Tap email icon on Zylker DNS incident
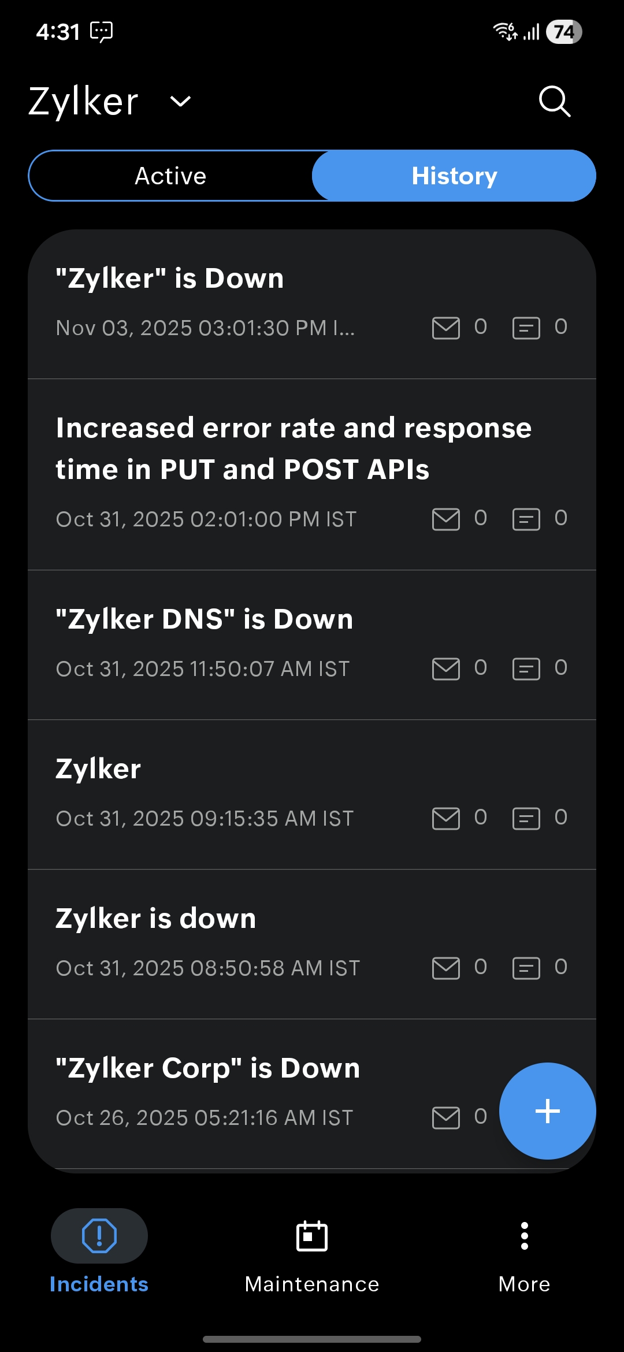The image size is (624, 1352). (446, 669)
